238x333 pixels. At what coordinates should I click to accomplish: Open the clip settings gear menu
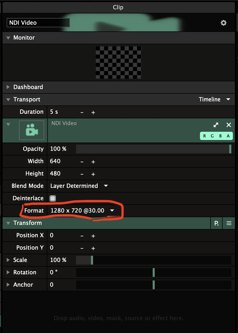tap(224, 23)
